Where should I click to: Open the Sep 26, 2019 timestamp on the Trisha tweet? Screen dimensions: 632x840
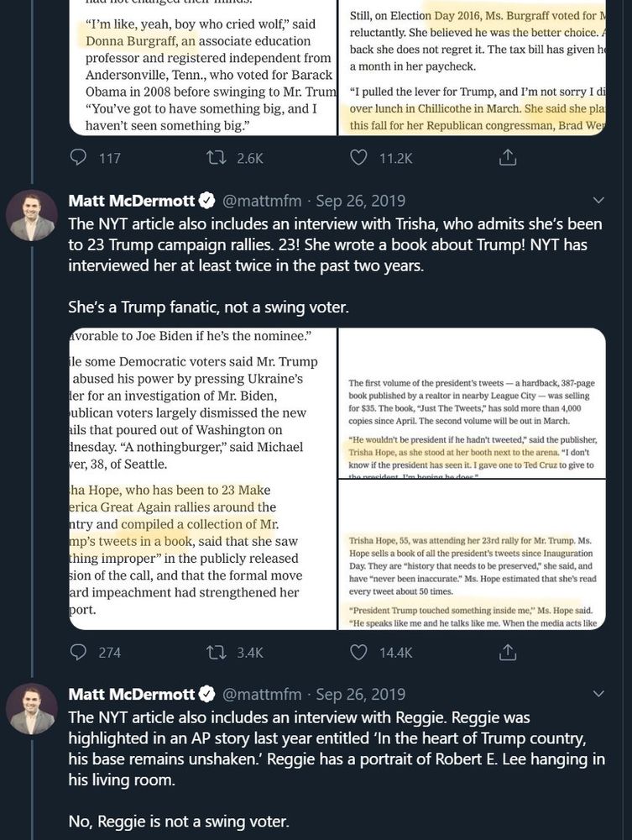(x=360, y=201)
